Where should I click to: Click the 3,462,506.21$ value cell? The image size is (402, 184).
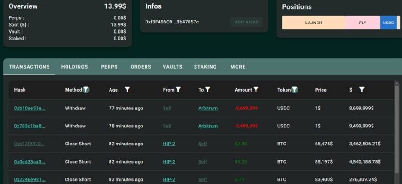click(365, 144)
